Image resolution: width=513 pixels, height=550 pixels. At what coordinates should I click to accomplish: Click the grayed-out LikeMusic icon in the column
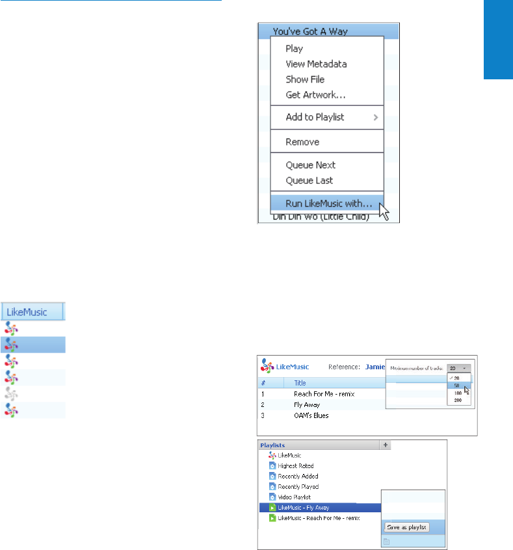click(x=11, y=394)
